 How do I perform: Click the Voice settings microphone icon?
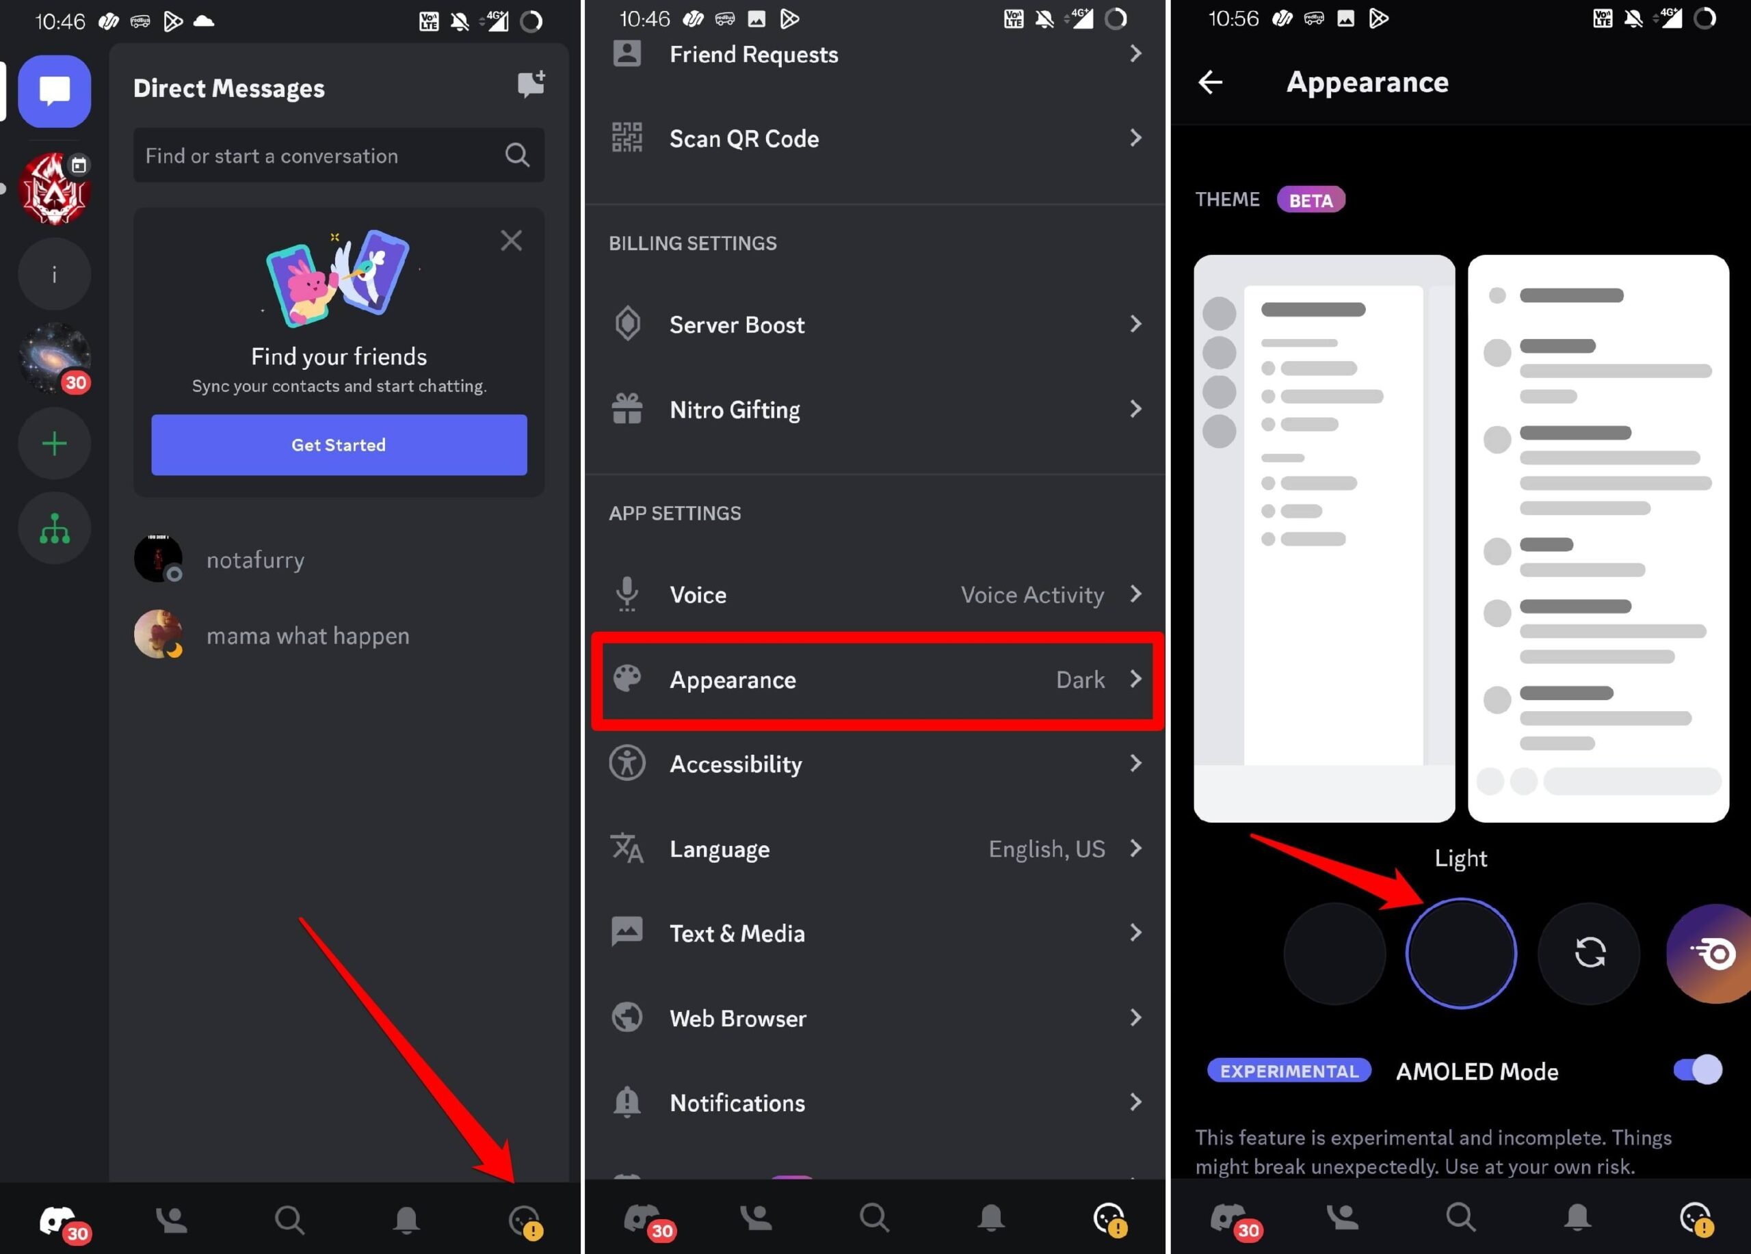[x=629, y=594]
